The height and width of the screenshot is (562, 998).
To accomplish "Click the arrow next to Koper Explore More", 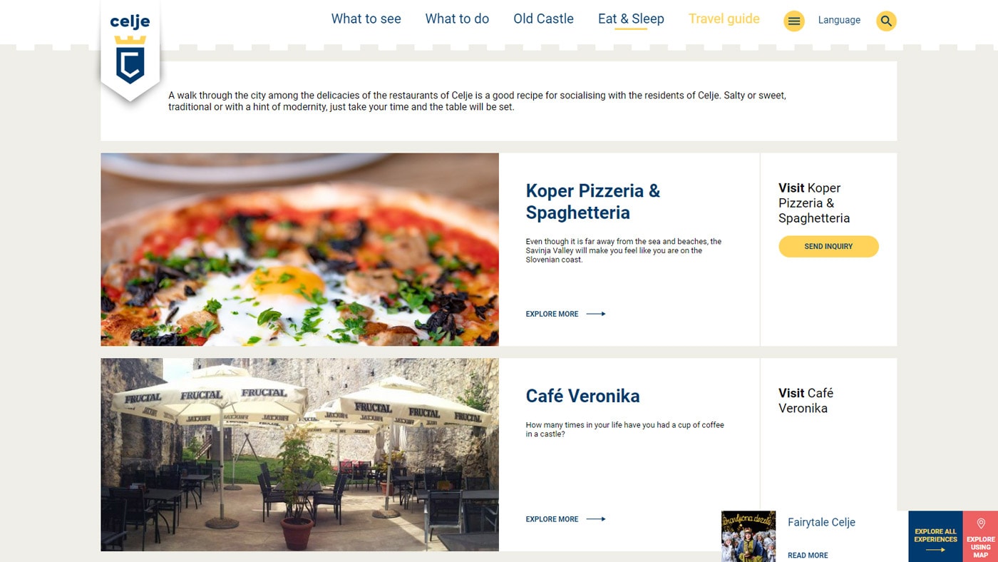I will coord(596,314).
